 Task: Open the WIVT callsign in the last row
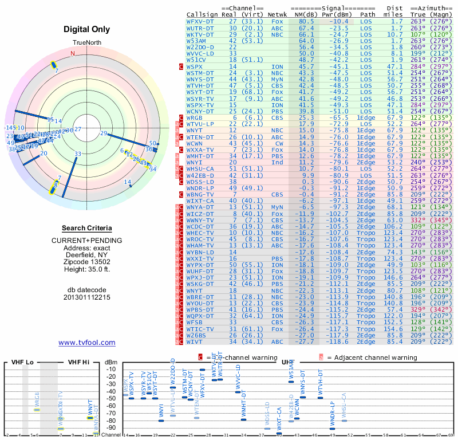[x=195, y=342]
